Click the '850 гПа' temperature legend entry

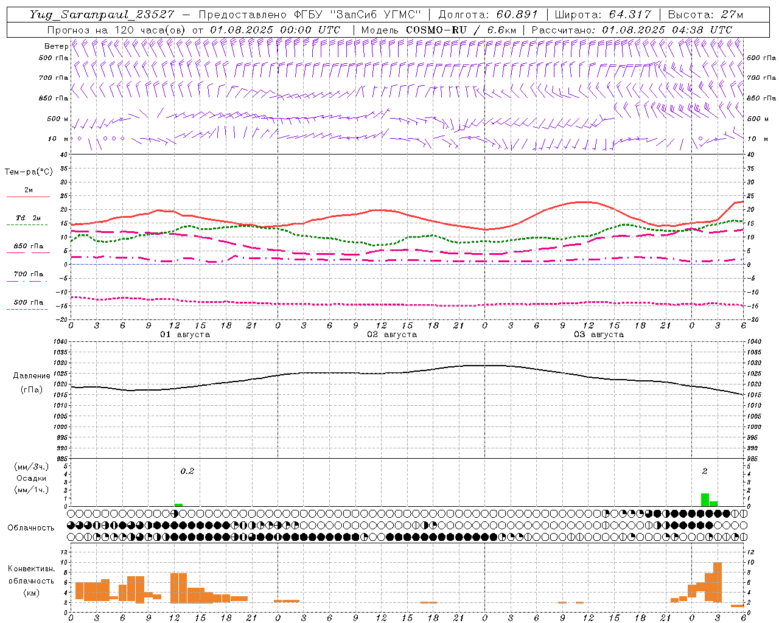[x=29, y=246]
